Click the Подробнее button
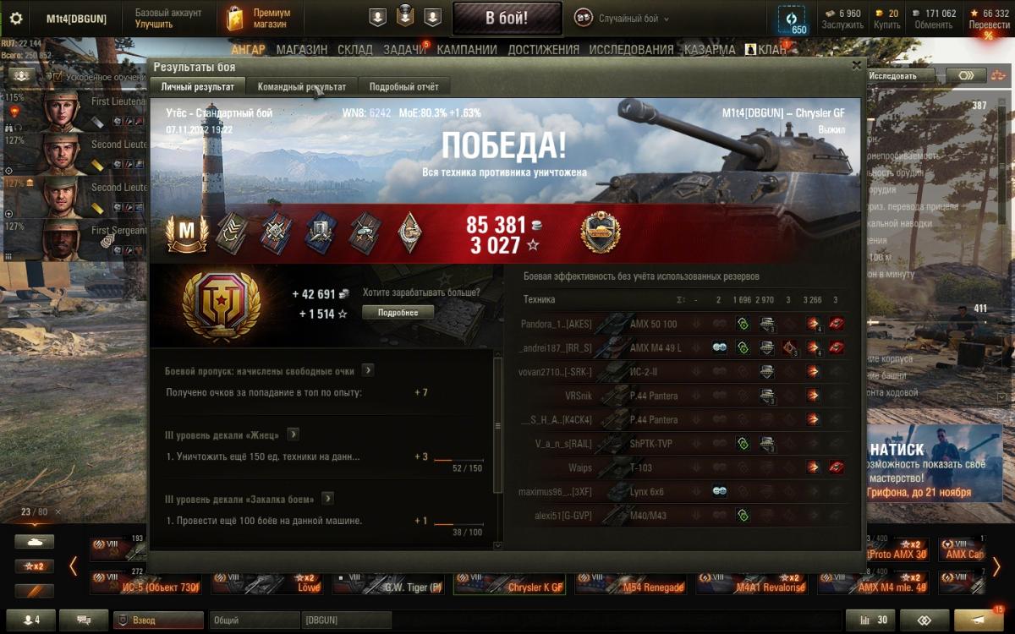Viewport: 1015px width, 634px height. point(398,312)
